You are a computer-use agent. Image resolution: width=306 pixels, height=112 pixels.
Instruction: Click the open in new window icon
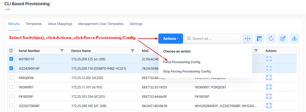(x=283, y=39)
